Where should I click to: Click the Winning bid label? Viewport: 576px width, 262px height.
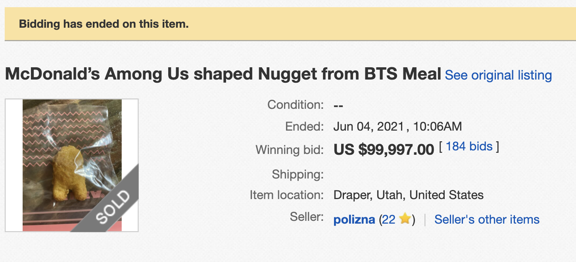click(x=290, y=150)
